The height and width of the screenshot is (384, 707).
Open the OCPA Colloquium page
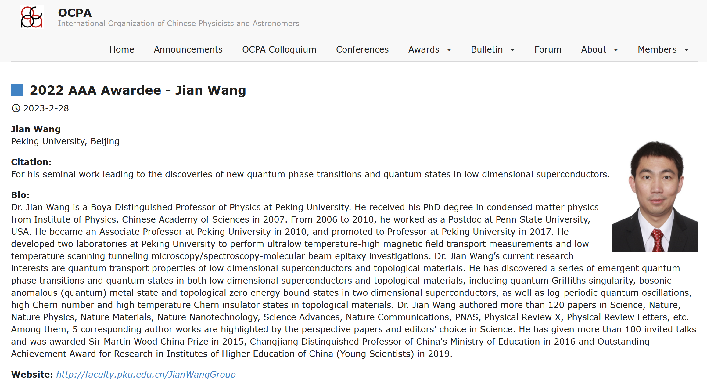[279, 49]
